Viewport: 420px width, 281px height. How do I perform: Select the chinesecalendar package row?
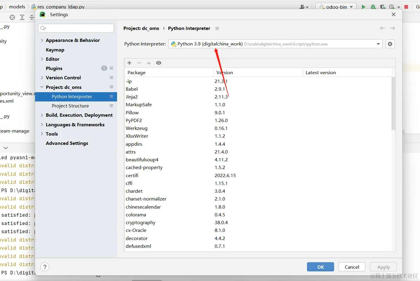click(x=258, y=207)
